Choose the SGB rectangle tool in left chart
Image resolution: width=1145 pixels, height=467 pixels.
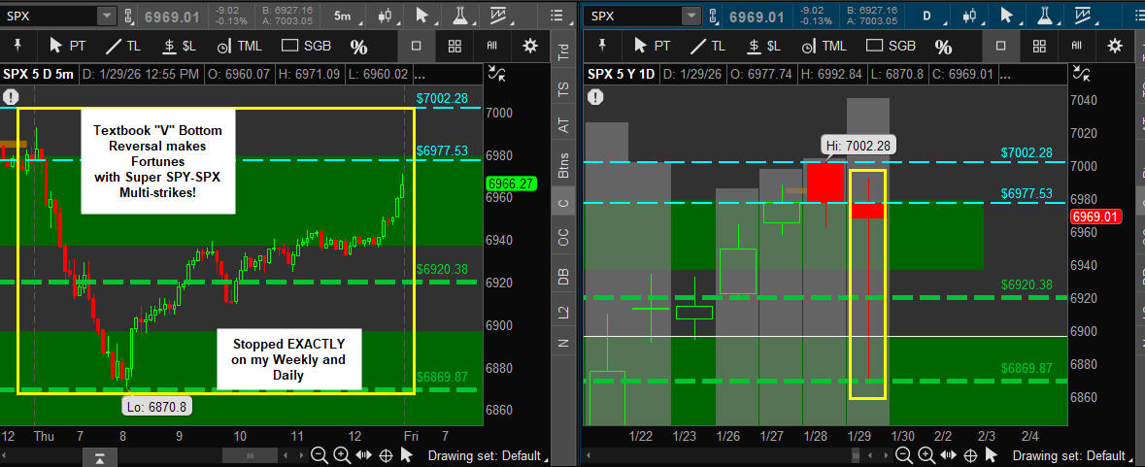pos(305,46)
